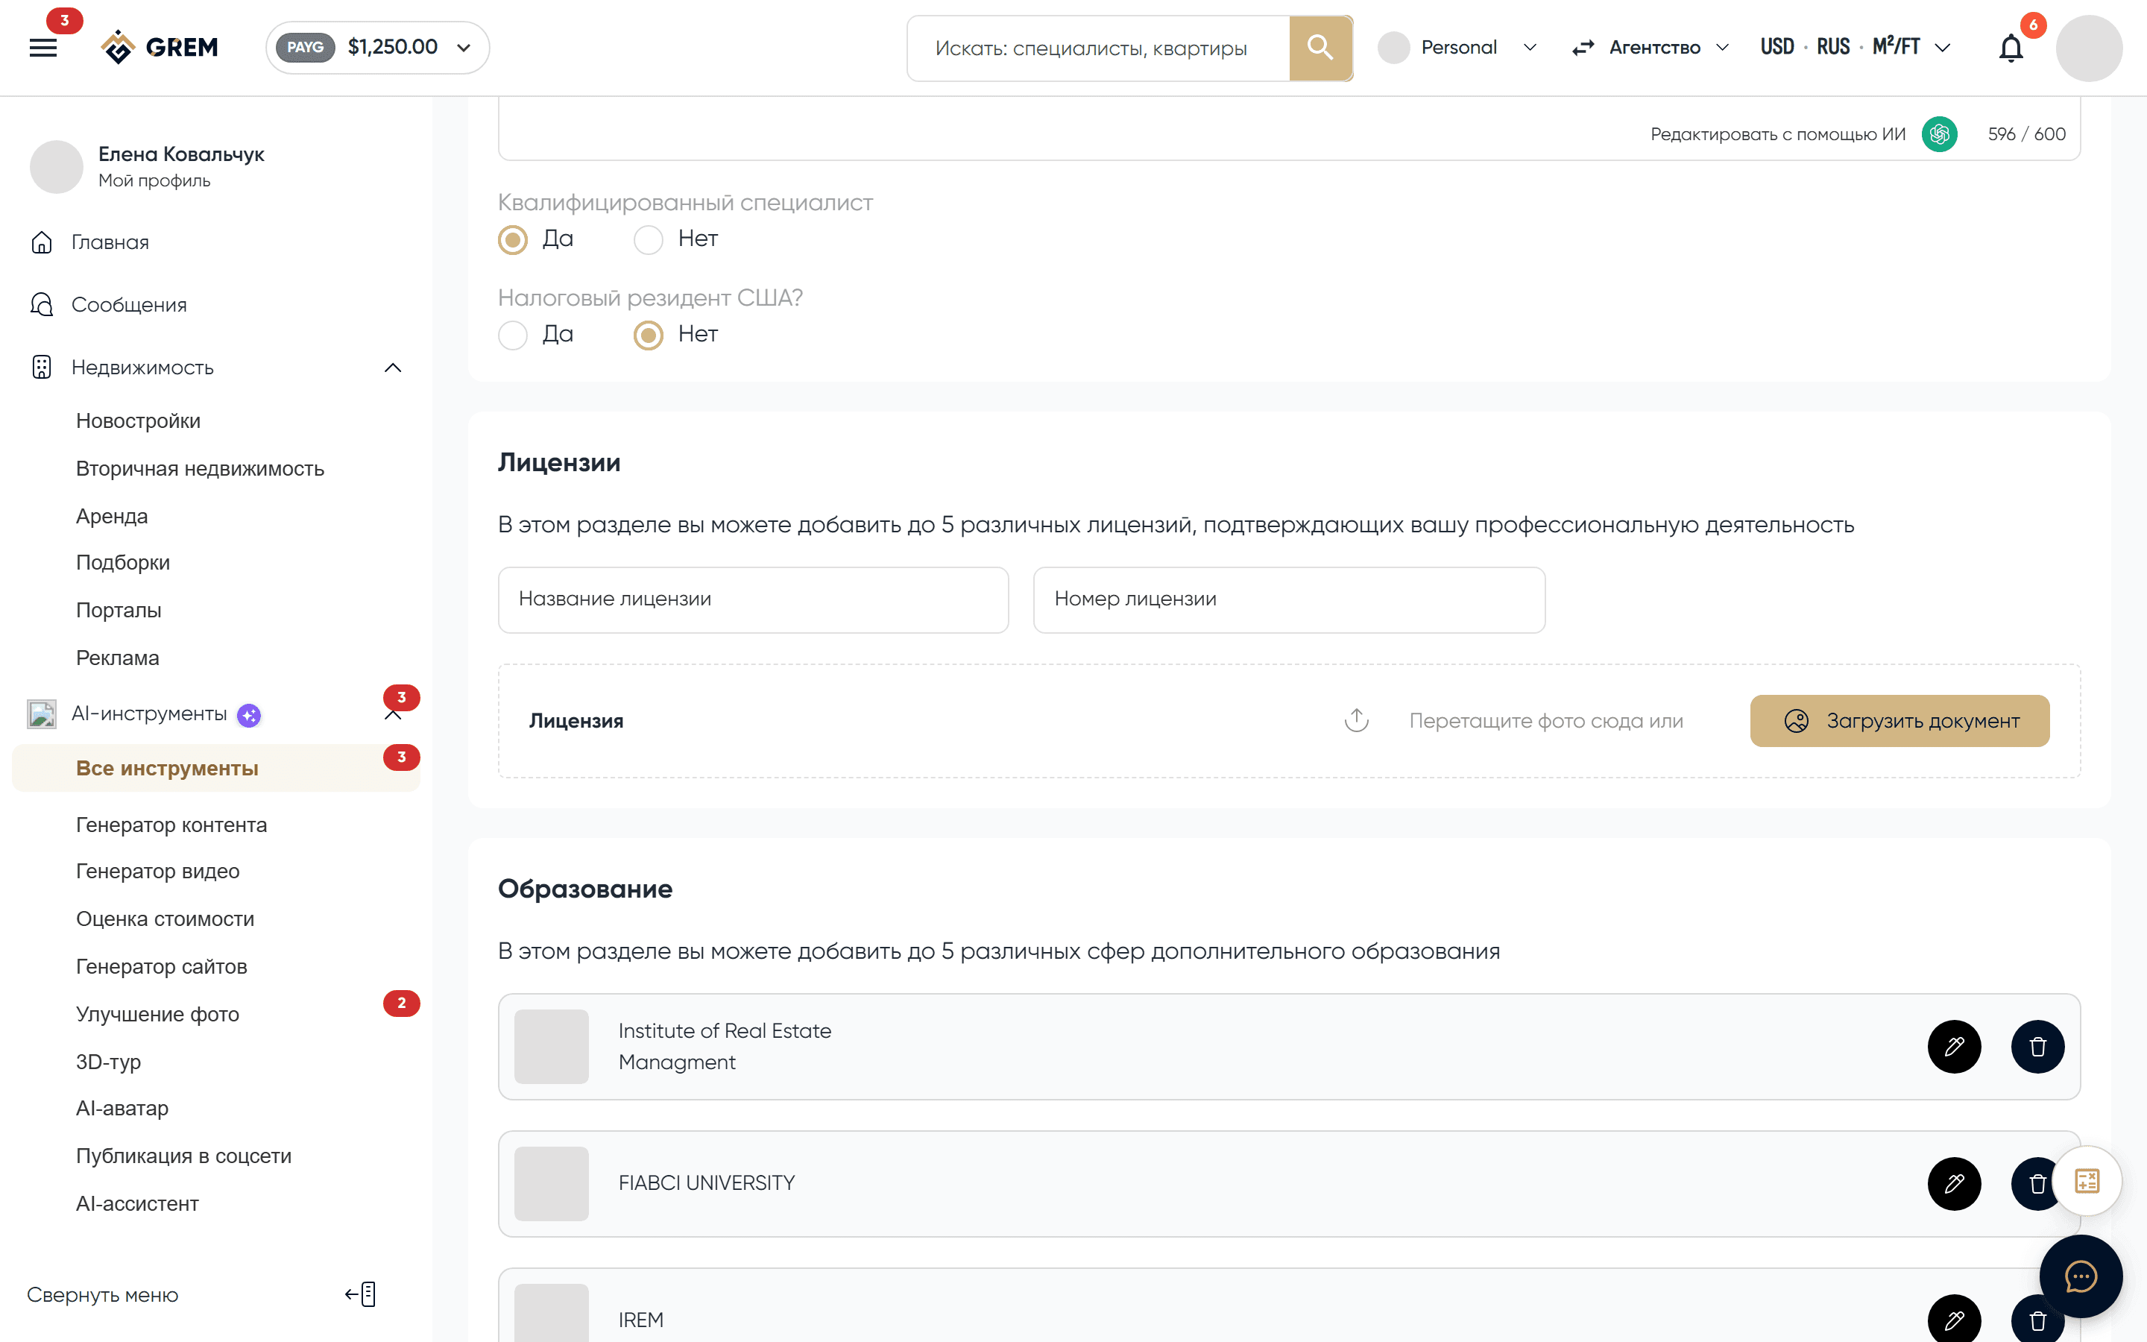This screenshot has width=2147, height=1342.
Task: Open the USD RUS M²/FT settings dropdown
Action: pyautogui.click(x=1855, y=48)
